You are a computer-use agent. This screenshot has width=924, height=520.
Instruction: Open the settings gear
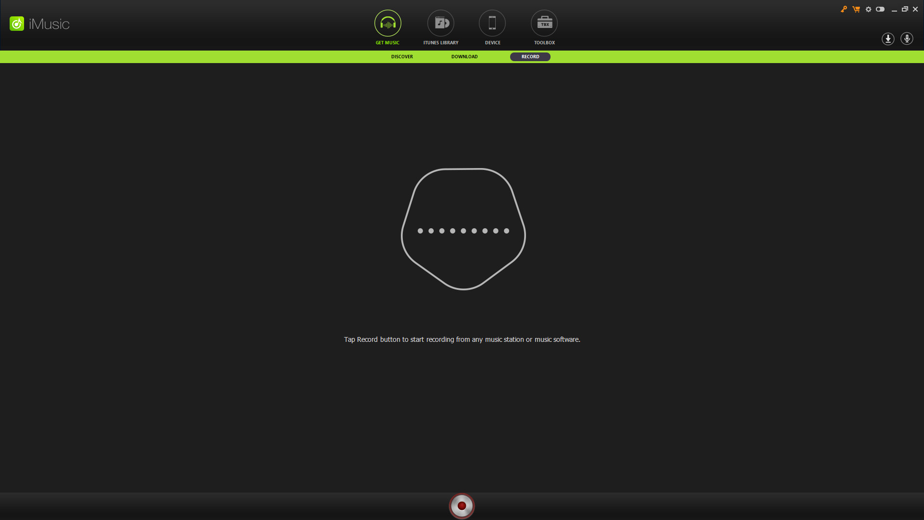tap(868, 9)
